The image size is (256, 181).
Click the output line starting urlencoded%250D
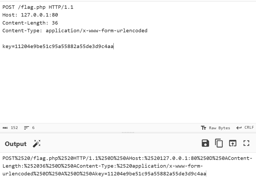click(x=104, y=174)
